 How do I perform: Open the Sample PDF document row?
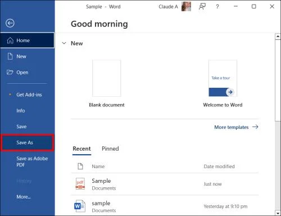[165, 184]
